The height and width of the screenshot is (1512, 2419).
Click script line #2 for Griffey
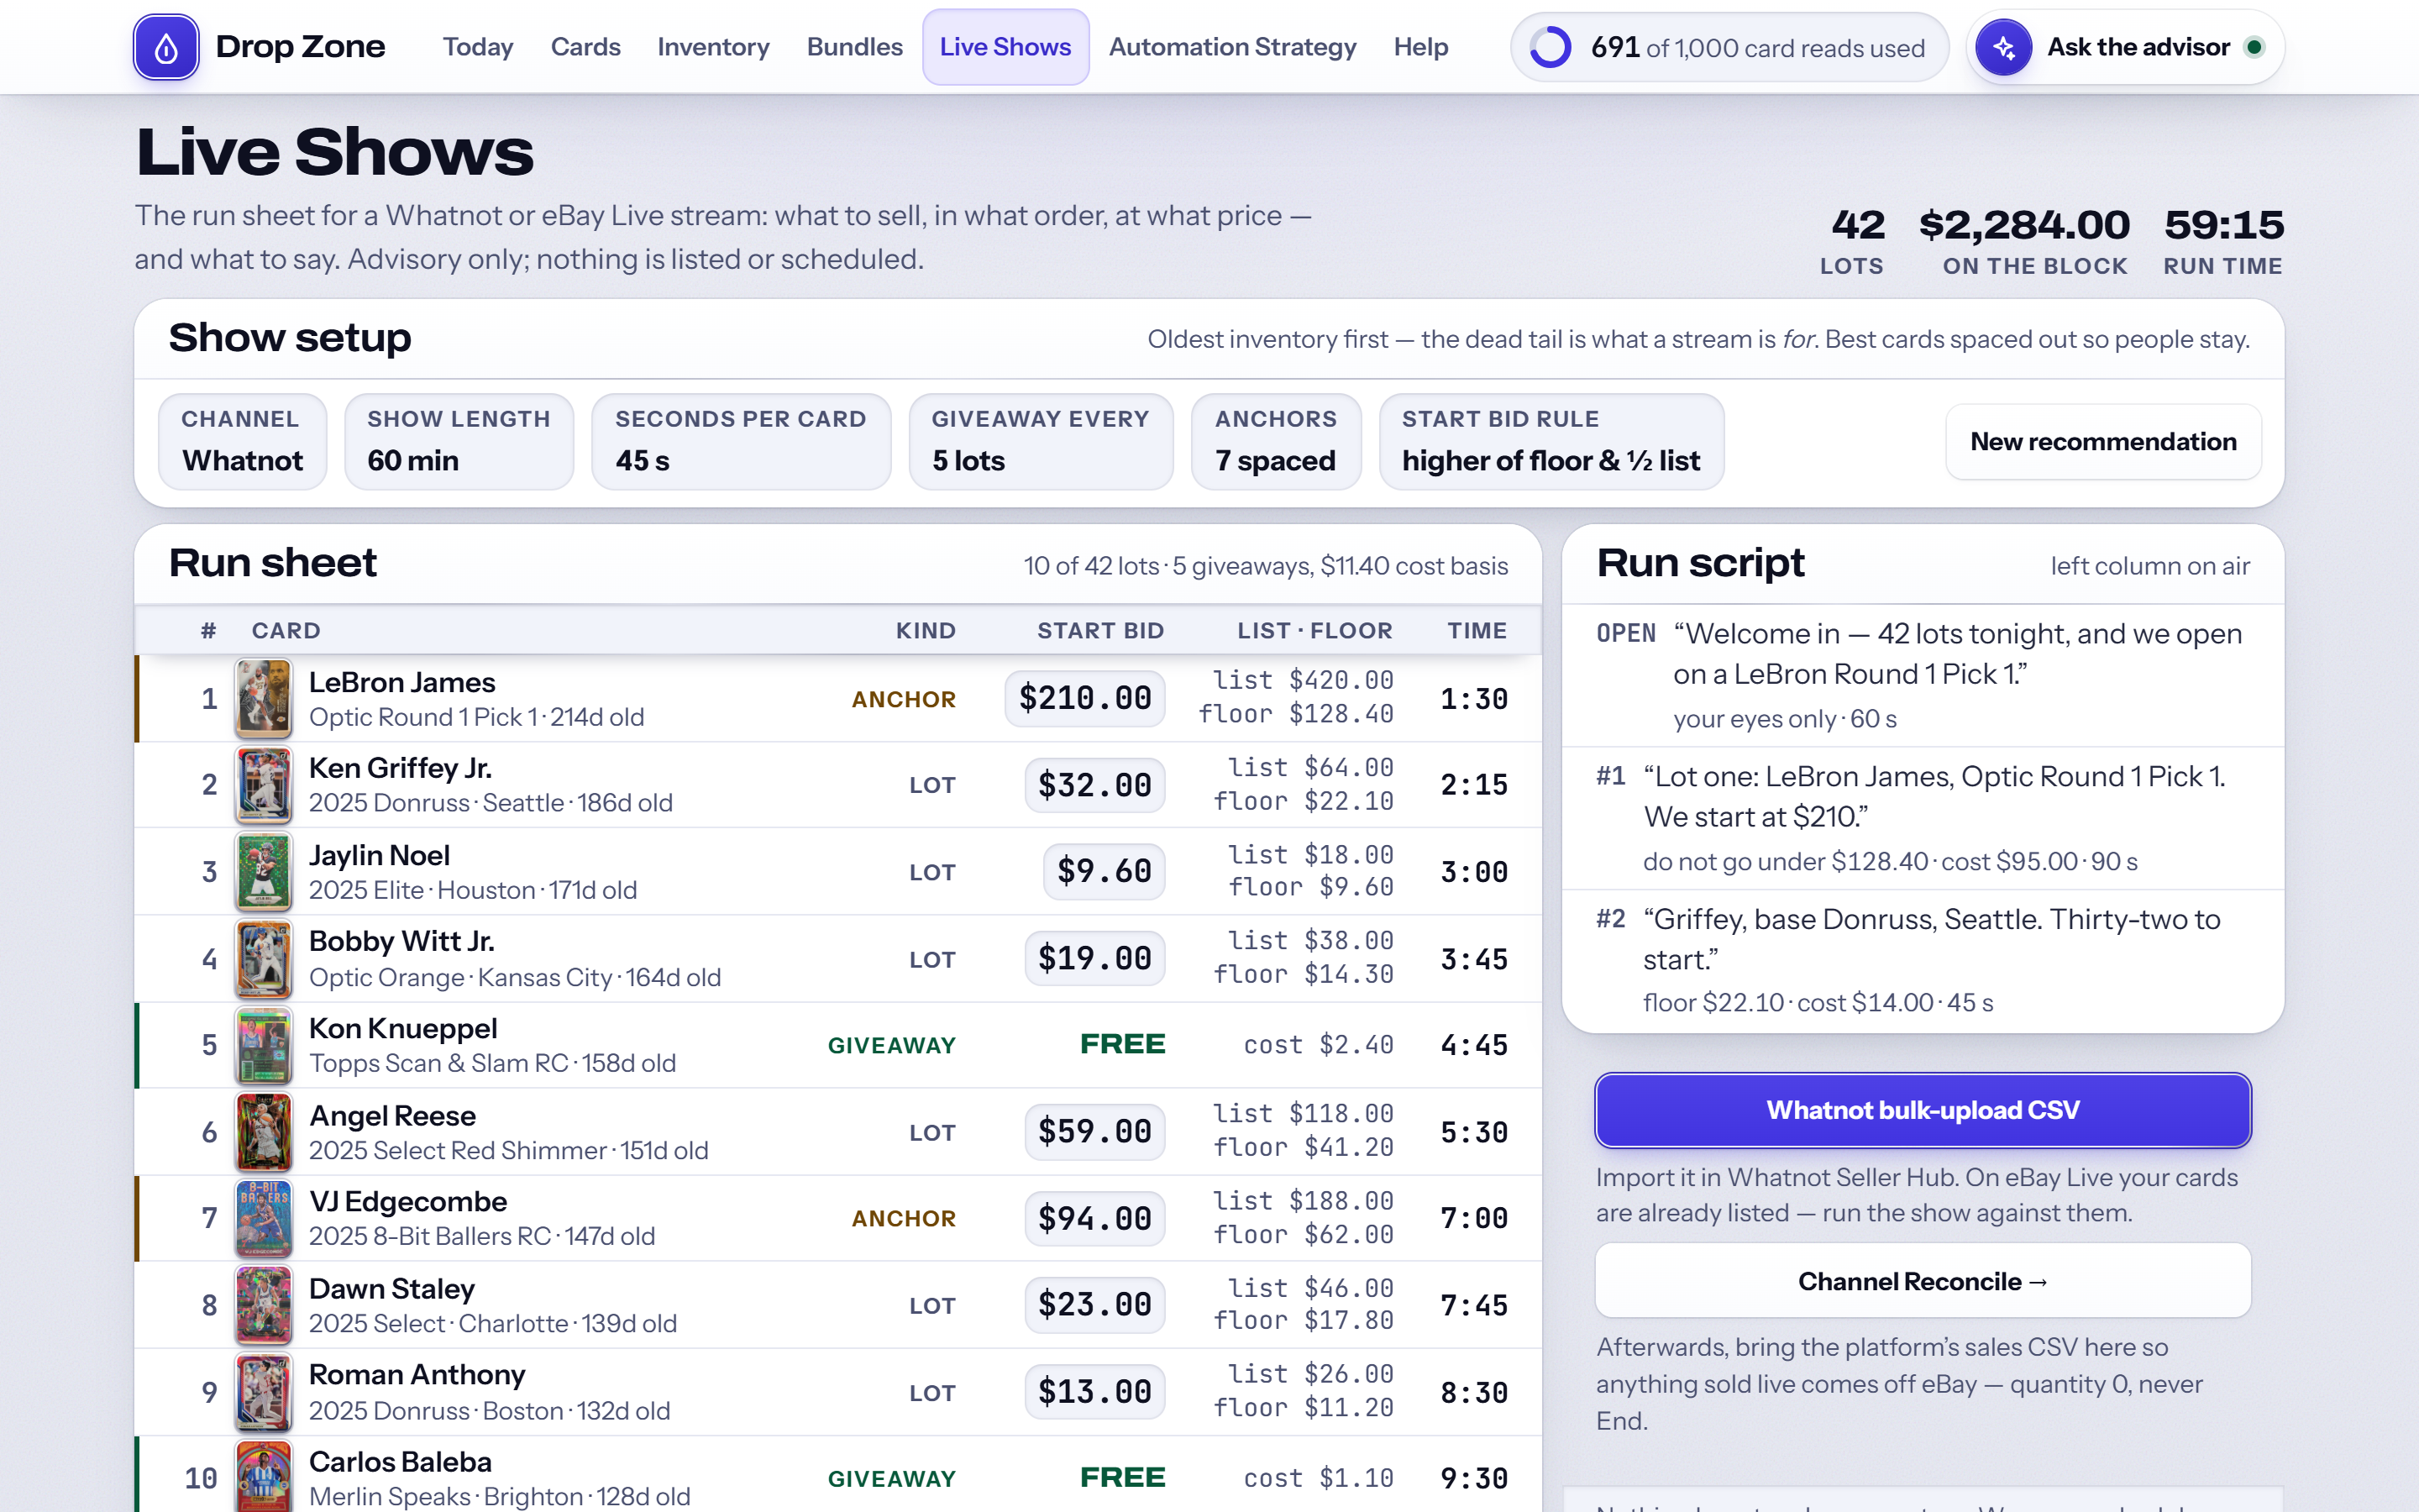point(1923,961)
